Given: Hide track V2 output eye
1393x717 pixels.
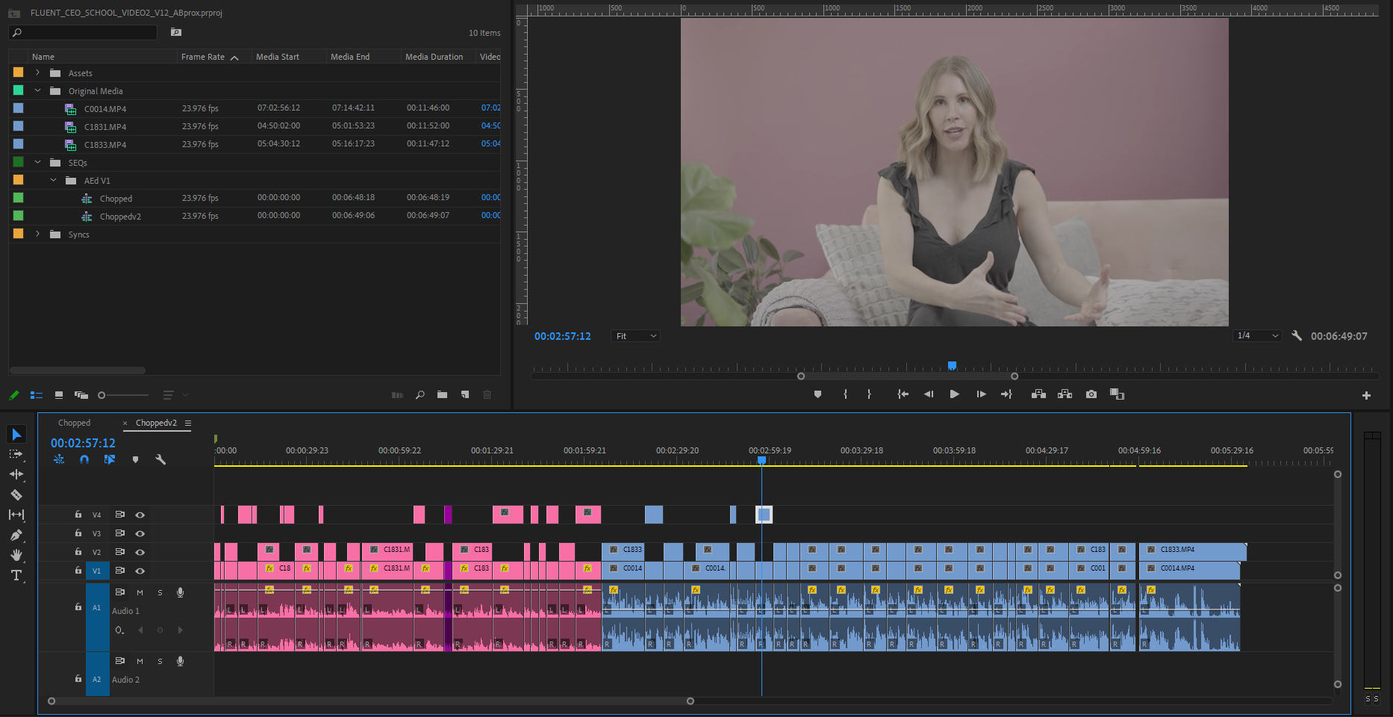Looking at the screenshot, I should tap(140, 552).
